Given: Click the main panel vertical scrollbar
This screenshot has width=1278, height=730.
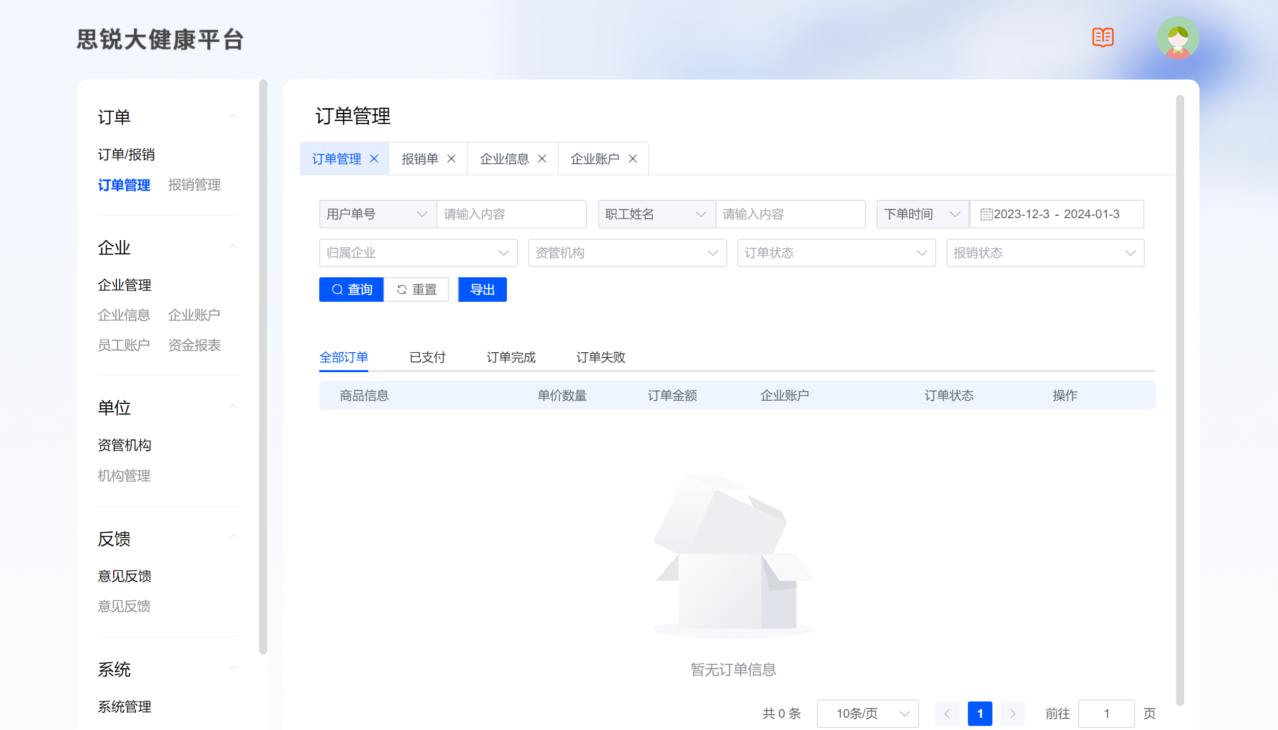Looking at the screenshot, I should pos(1180,400).
